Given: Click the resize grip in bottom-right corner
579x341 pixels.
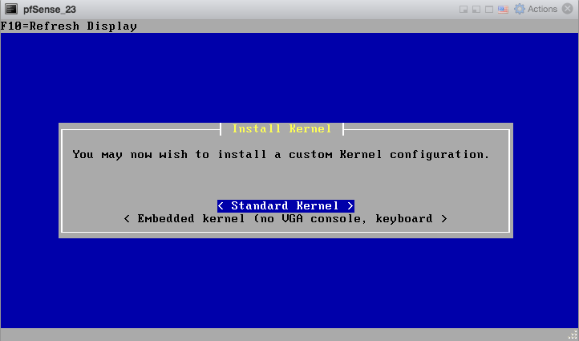Looking at the screenshot, I should [572, 335].
